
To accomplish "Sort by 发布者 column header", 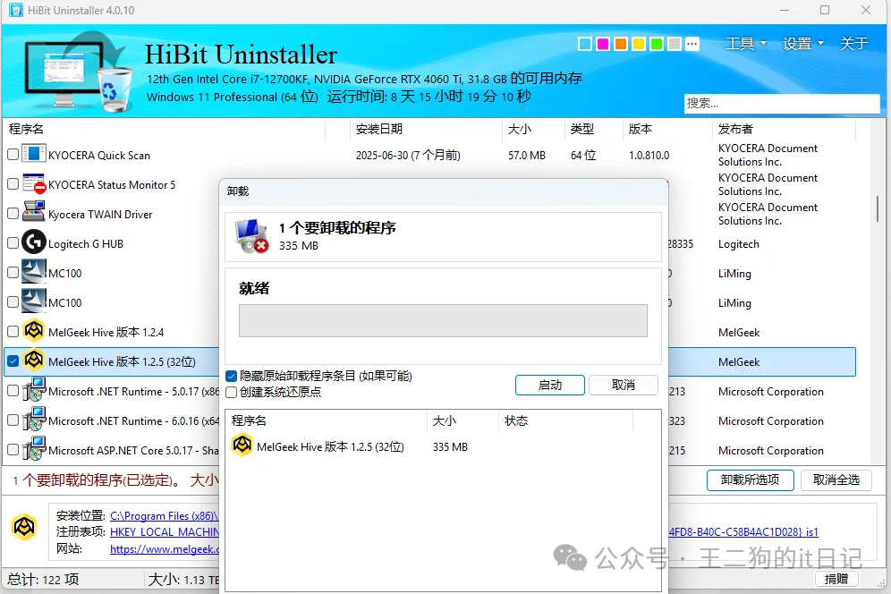I will (x=784, y=129).
